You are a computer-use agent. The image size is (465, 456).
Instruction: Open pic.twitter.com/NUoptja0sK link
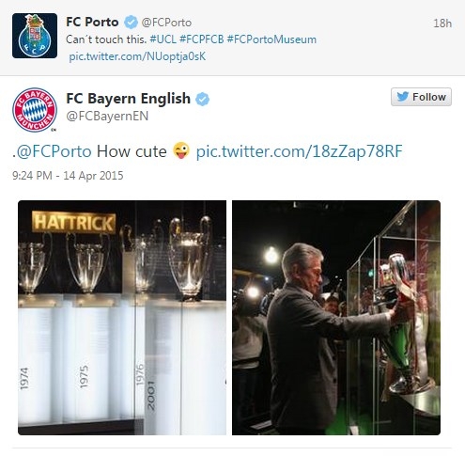coord(137,56)
